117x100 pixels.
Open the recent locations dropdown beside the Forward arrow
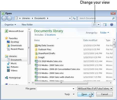point(13,18)
